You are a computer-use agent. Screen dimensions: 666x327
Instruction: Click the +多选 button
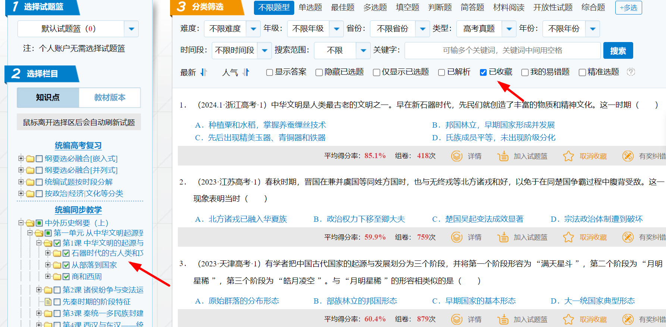[628, 8]
